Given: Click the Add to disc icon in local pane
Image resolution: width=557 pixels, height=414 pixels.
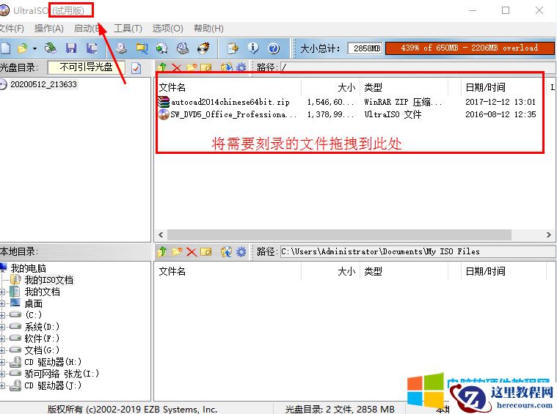Looking at the screenshot, I should click(x=226, y=251).
